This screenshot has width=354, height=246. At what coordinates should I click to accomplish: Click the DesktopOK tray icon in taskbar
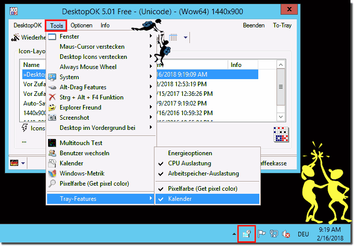click(x=247, y=234)
